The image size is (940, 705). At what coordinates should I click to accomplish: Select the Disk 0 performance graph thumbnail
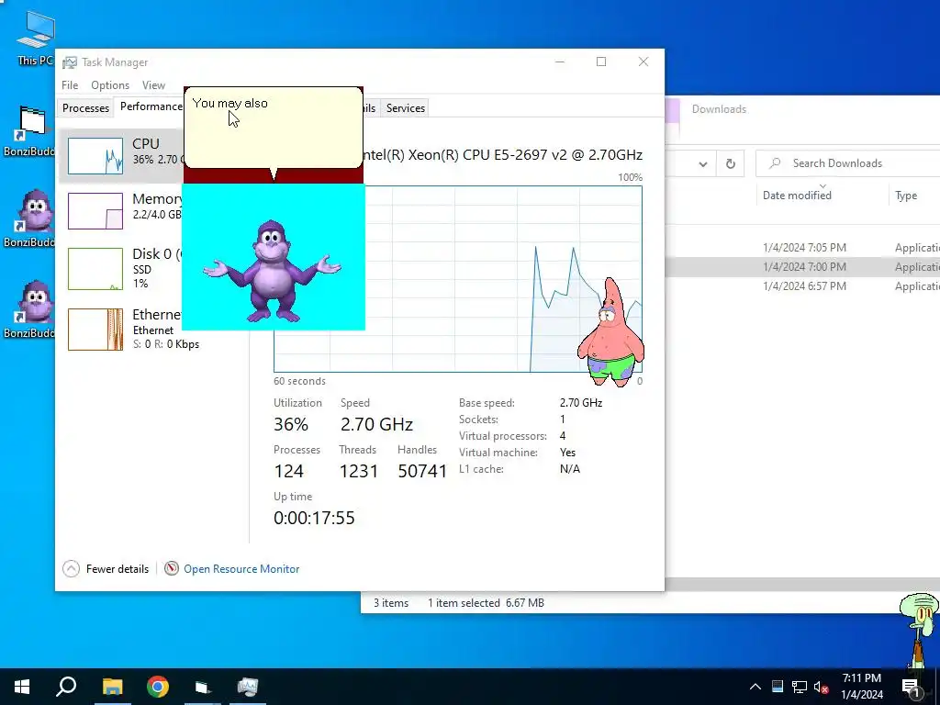click(x=95, y=269)
